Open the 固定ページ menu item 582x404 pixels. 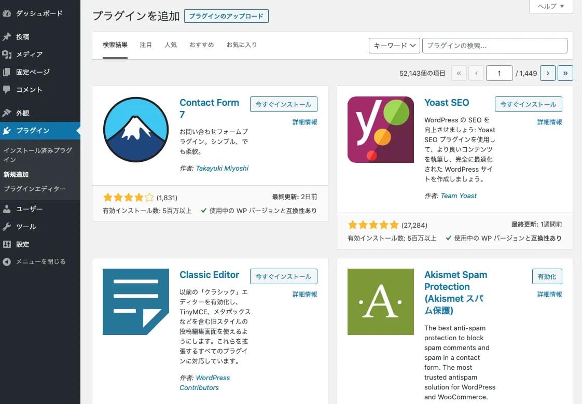point(33,72)
